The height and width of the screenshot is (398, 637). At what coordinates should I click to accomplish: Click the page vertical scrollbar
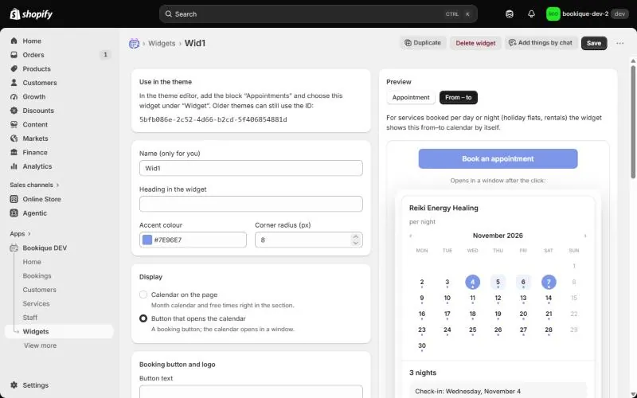click(x=633, y=122)
